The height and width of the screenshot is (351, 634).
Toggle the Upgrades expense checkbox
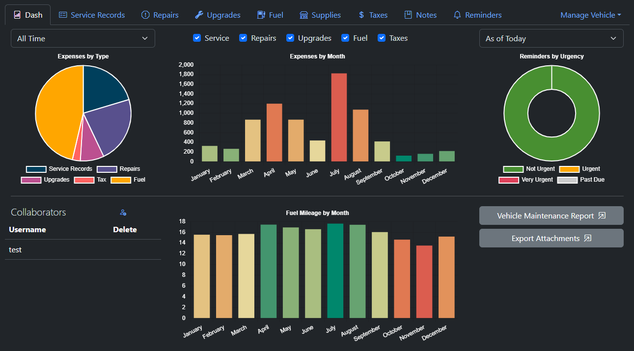(x=290, y=38)
